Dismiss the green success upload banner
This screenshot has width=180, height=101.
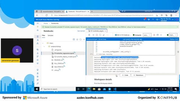point(177,27)
